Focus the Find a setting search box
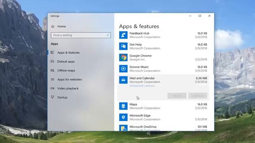Viewport: 255px width, 143px height. coord(81,35)
